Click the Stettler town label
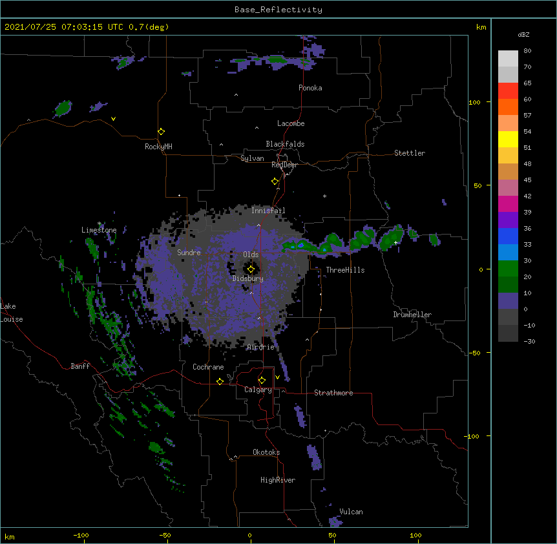The width and height of the screenshot is (557, 544). (x=410, y=153)
